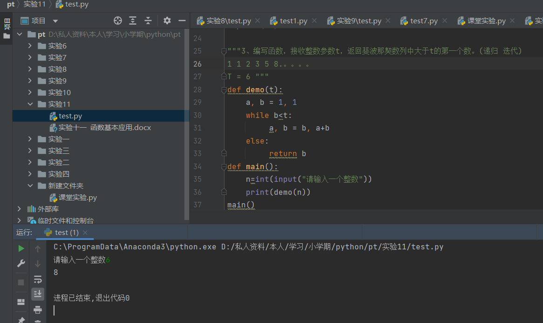Click test.py in the breadcrumb path

coord(73,5)
